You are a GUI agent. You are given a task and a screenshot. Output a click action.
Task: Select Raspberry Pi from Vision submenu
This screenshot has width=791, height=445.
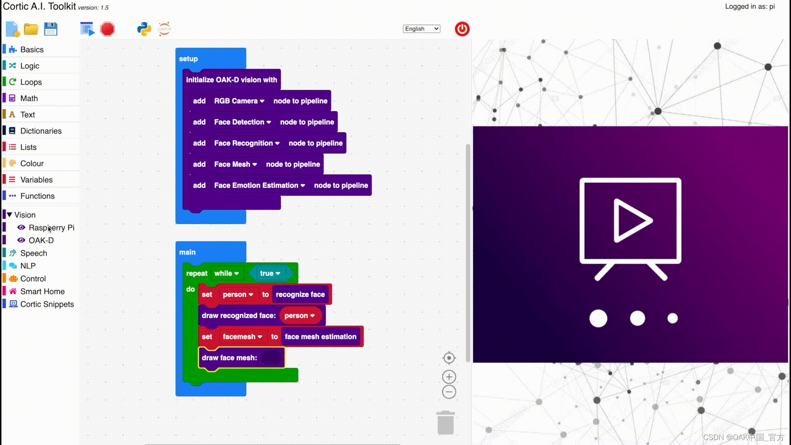click(x=51, y=228)
